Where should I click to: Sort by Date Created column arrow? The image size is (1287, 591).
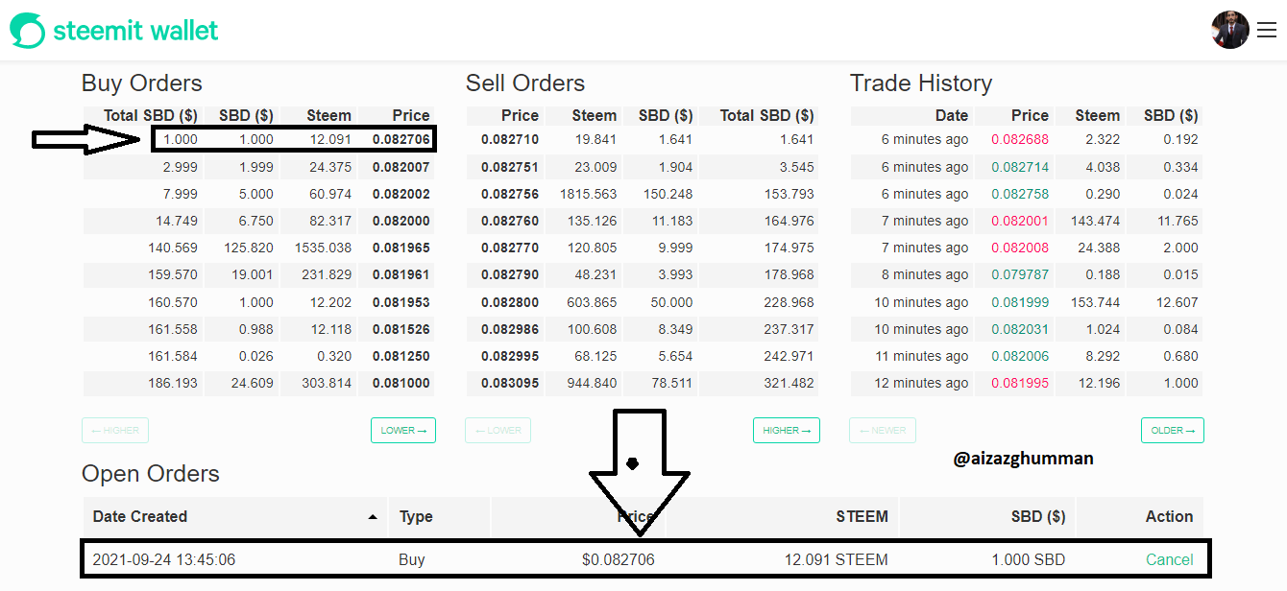click(x=373, y=517)
